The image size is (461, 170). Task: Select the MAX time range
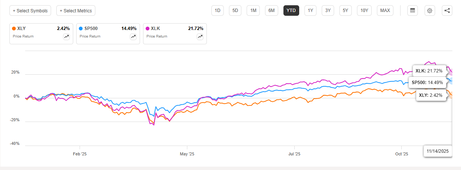click(385, 11)
